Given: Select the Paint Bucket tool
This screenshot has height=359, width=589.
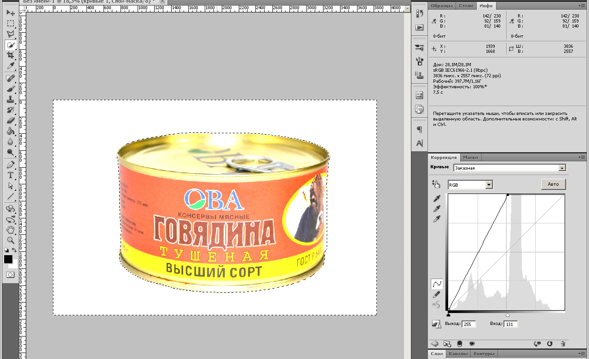Looking at the screenshot, I should (x=10, y=131).
